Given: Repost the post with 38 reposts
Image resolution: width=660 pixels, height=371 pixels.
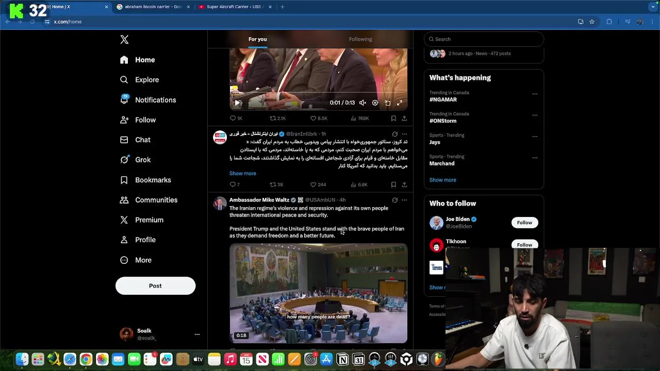Looking at the screenshot, I should pyautogui.click(x=276, y=184).
